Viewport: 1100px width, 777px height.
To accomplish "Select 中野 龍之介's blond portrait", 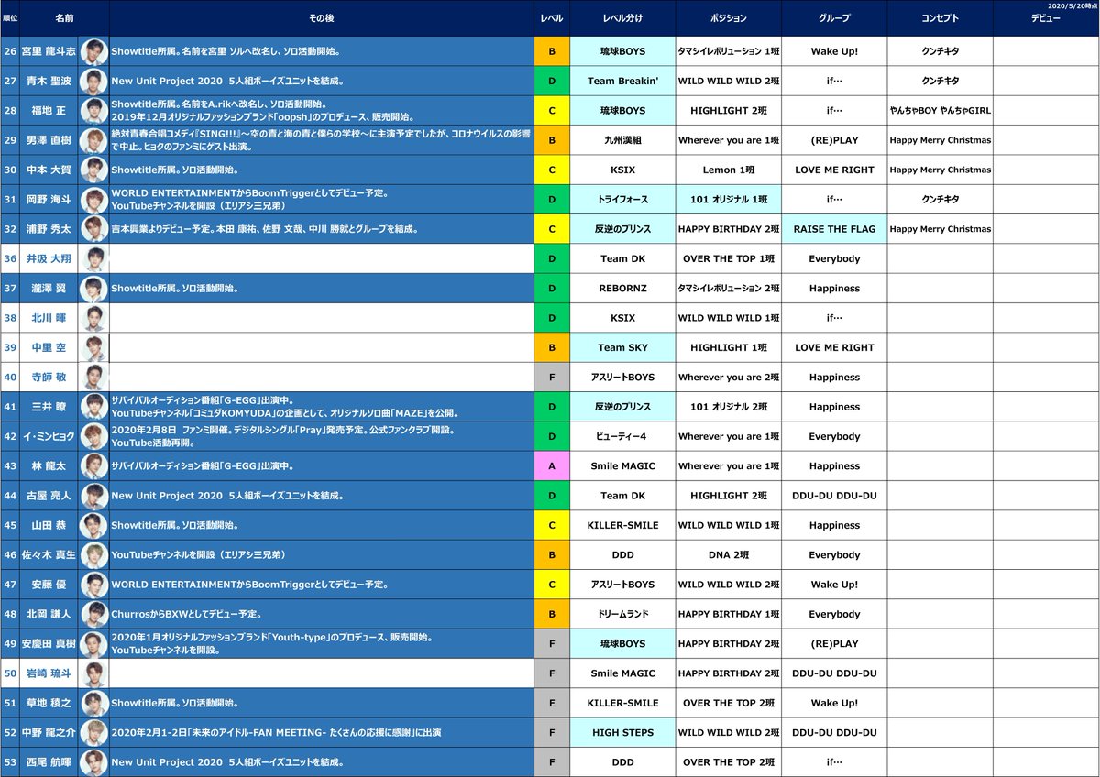I will point(93,733).
